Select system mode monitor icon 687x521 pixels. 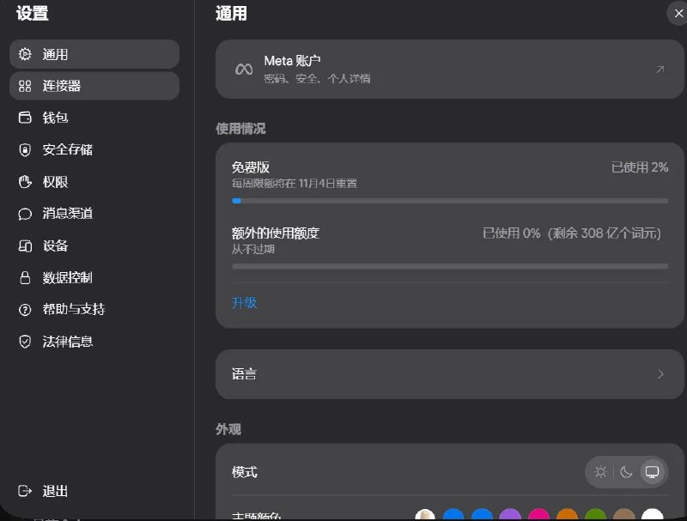[652, 471]
